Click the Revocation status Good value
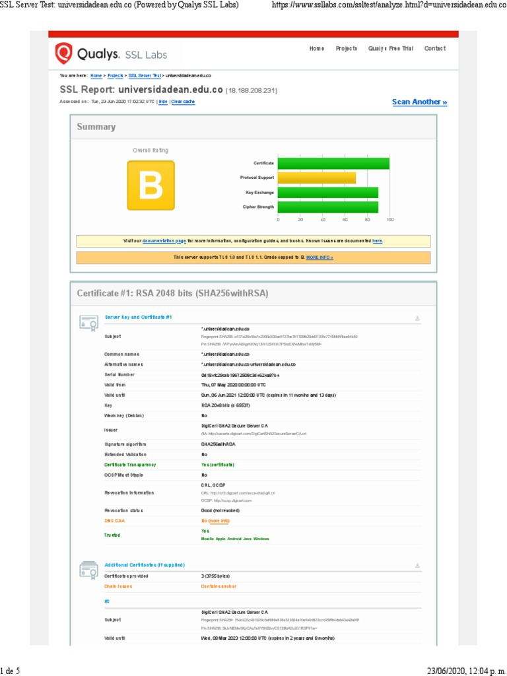This screenshot has width=507, height=676. 220,510
